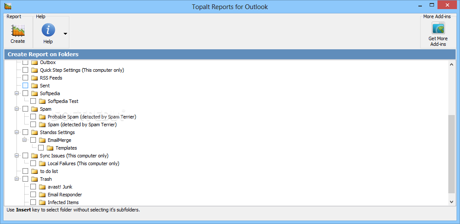
Task: Check the Local Failures checkbox
Action: point(33,163)
